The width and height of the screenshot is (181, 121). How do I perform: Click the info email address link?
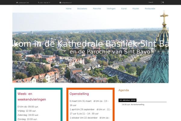67,2
